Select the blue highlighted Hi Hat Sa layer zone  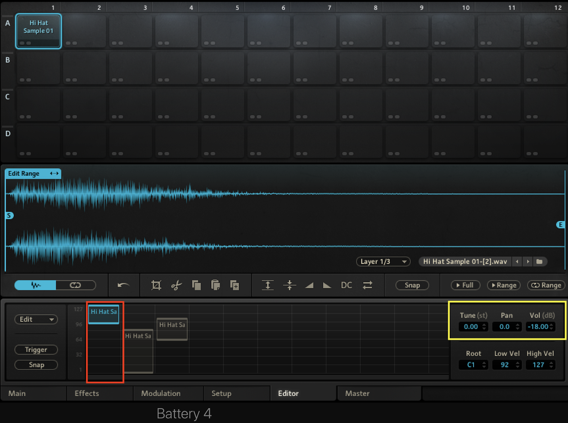104,314
